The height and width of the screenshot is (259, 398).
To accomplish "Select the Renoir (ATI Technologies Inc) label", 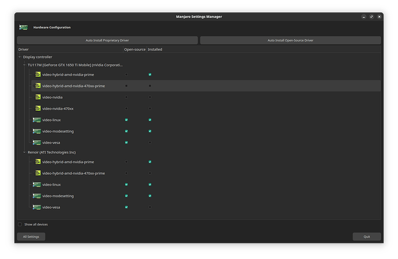I will (x=52, y=152).
